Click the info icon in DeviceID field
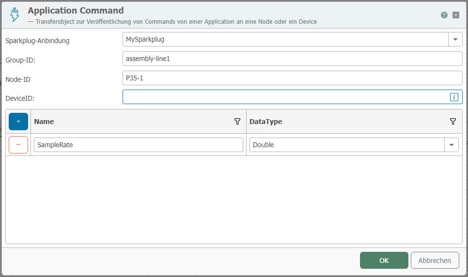Image resolution: width=468 pixels, height=277 pixels. coord(454,97)
